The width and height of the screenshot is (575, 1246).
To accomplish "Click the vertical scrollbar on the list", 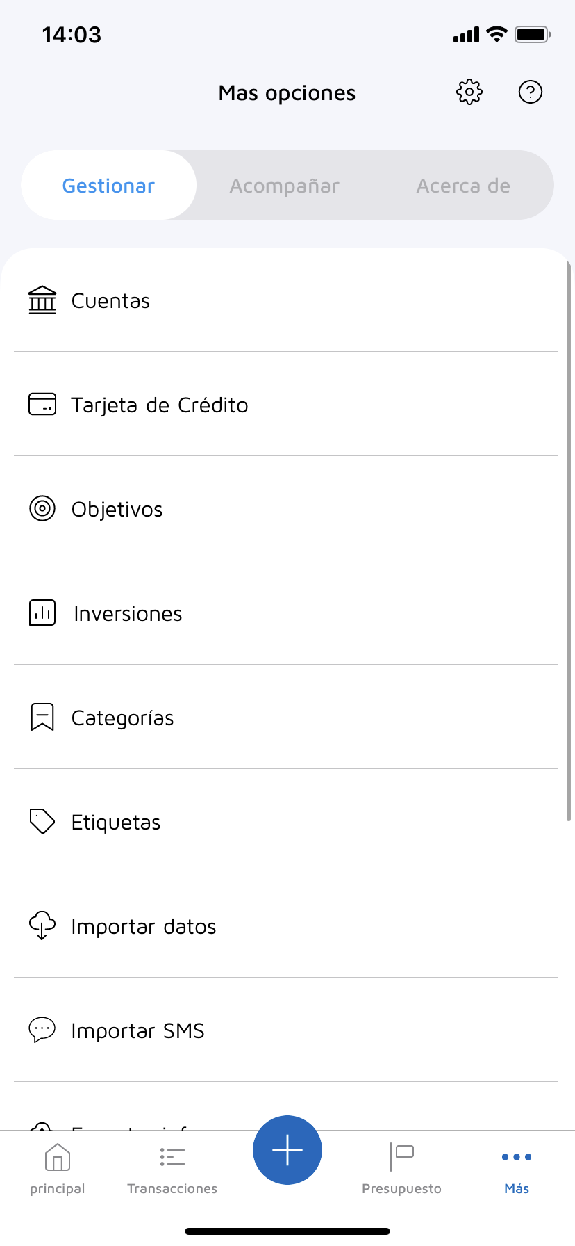I will coord(569,542).
